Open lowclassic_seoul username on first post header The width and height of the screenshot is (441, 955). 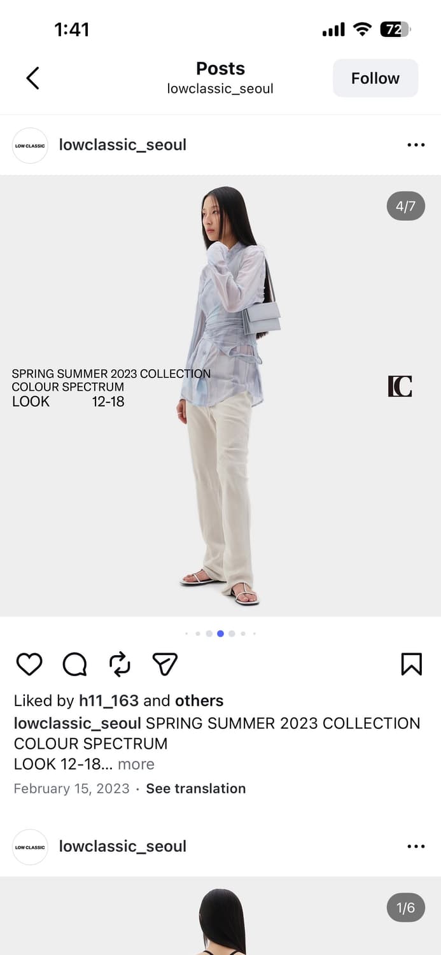123,145
